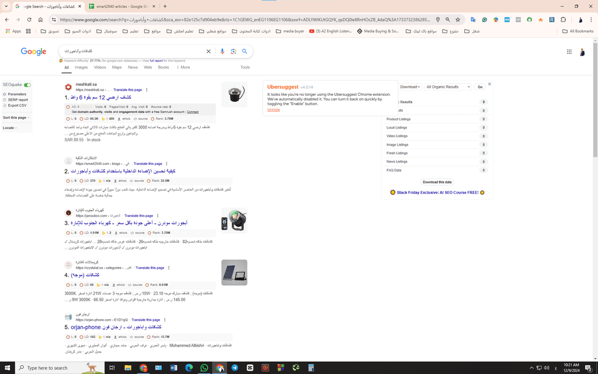Click inside the Google search field
The image size is (598, 374).
[x=134, y=51]
